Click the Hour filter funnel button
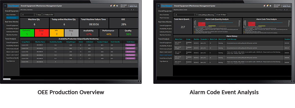 click(x=38, y=15)
